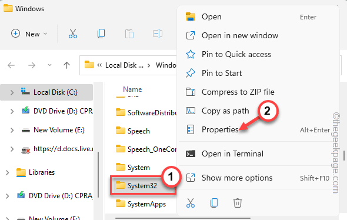
Task: Go forward with the right arrow
Action: click(32, 65)
